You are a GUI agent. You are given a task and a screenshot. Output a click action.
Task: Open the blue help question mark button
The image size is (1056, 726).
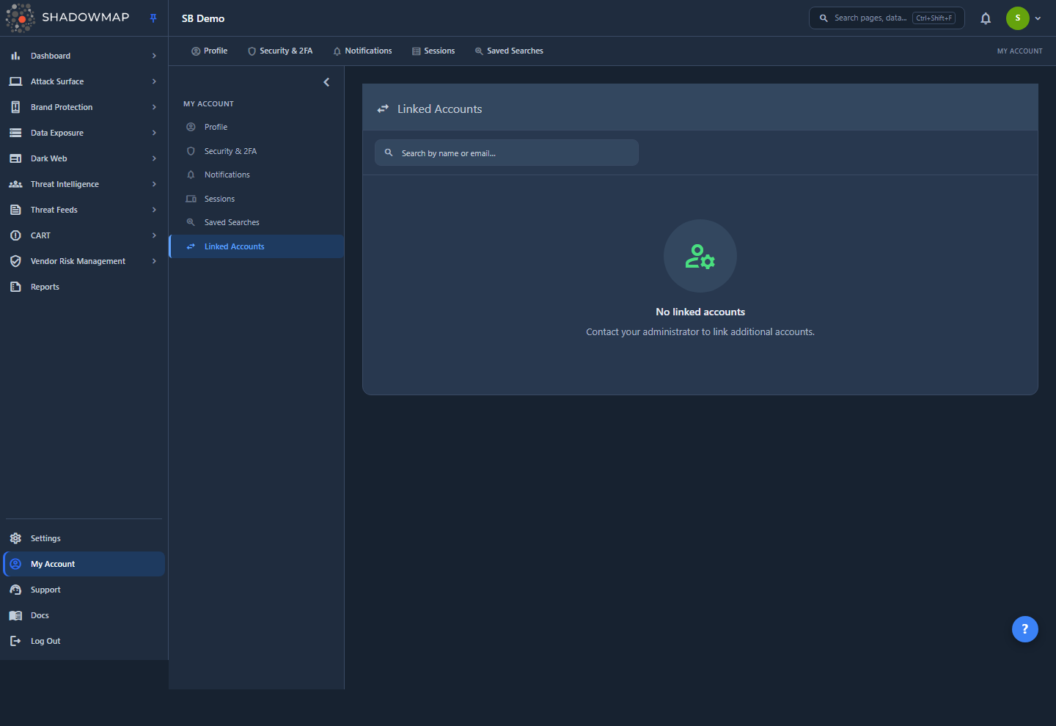click(x=1024, y=628)
